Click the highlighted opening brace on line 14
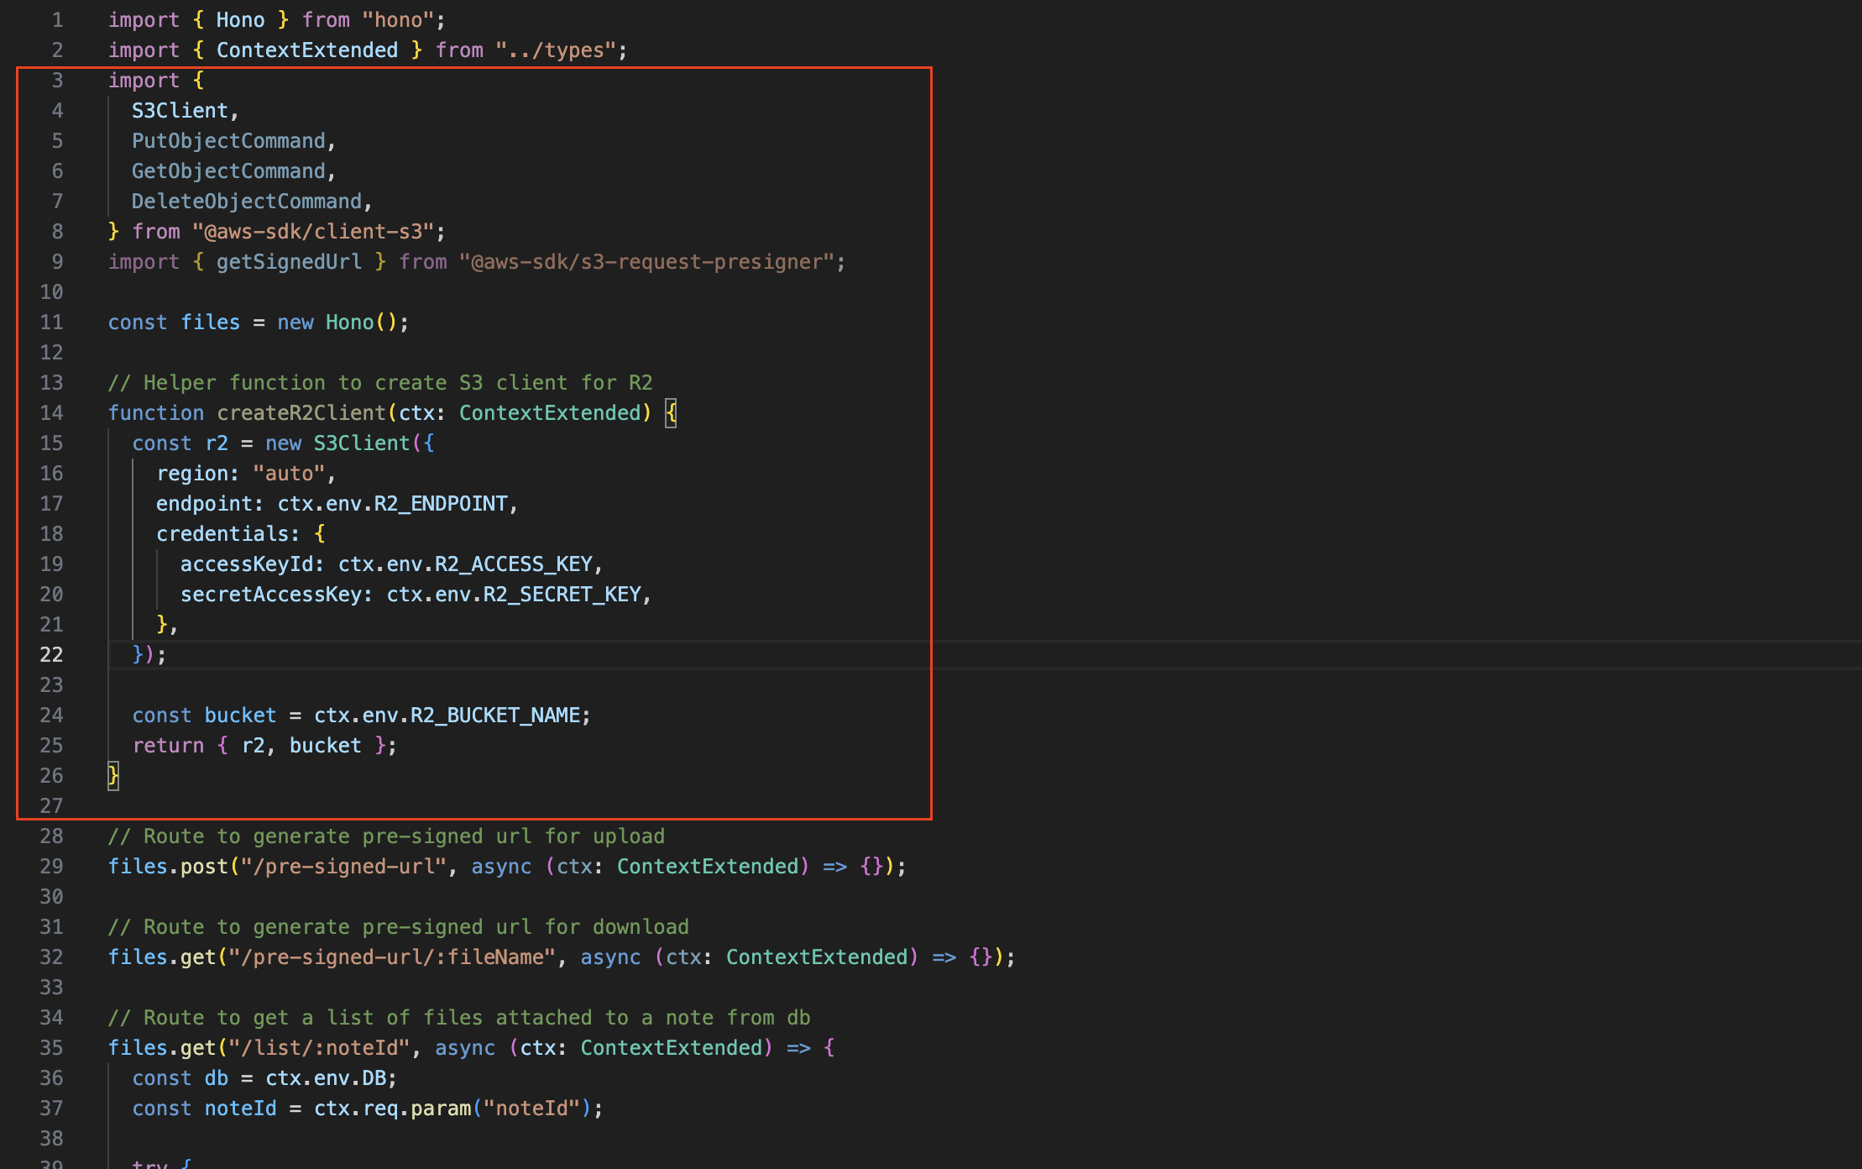 pyautogui.click(x=671, y=413)
